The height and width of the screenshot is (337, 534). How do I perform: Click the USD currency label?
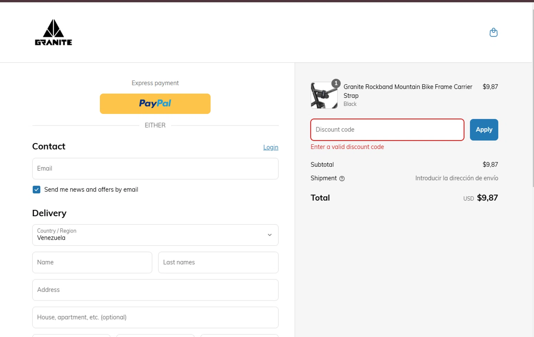click(x=468, y=199)
